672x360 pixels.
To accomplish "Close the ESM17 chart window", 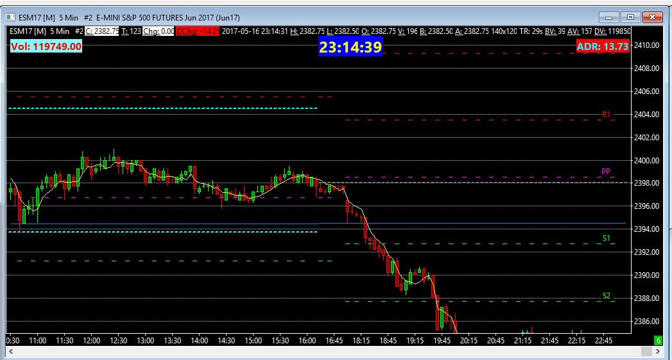I will [652, 17].
